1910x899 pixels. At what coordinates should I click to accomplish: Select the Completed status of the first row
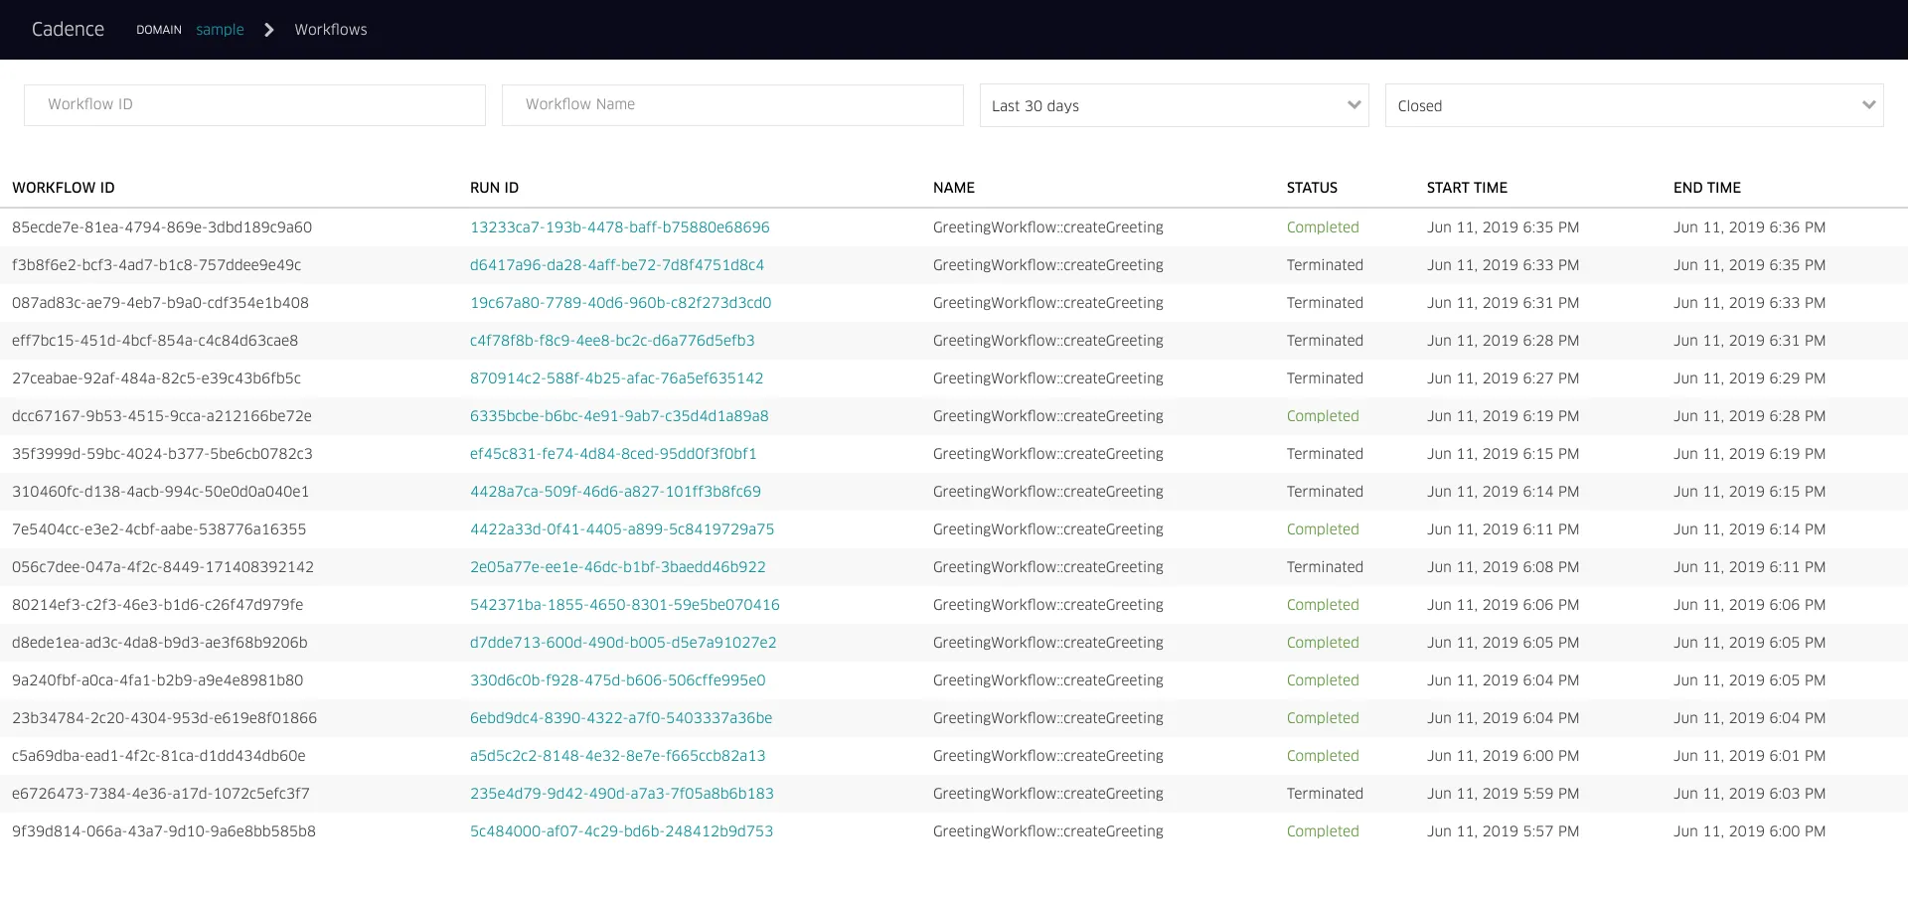[x=1323, y=226]
